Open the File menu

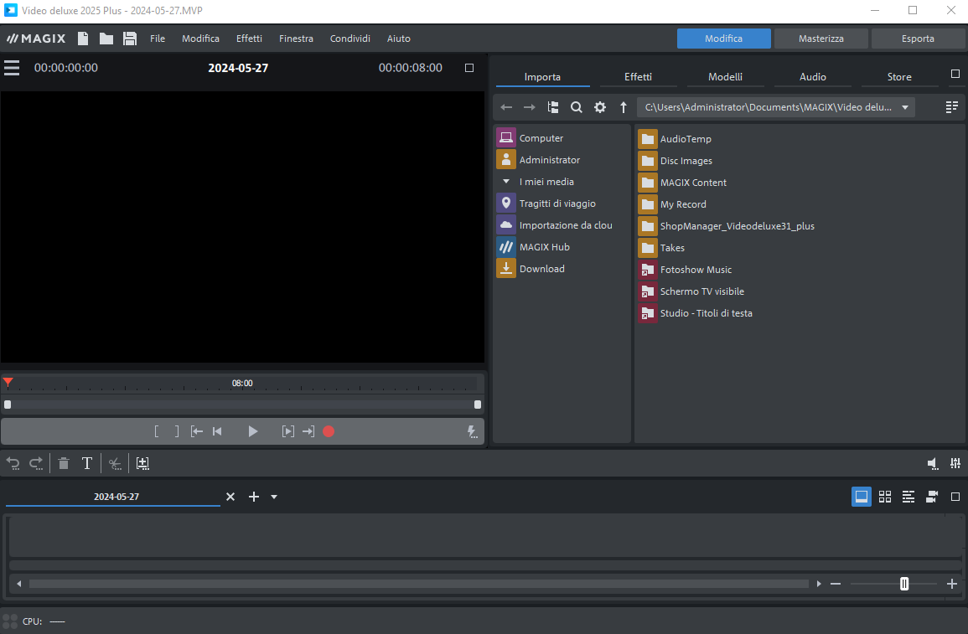[158, 39]
